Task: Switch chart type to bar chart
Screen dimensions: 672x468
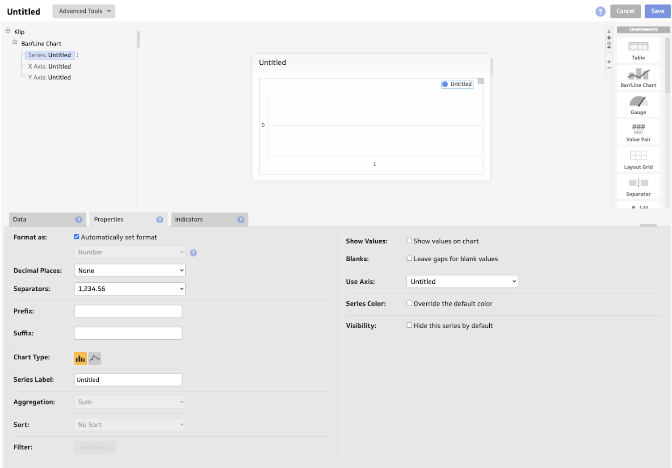Action: tap(80, 358)
